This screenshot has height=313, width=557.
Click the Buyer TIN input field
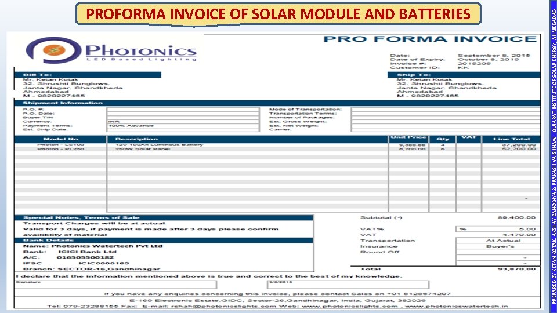pyautogui.click(x=183, y=118)
